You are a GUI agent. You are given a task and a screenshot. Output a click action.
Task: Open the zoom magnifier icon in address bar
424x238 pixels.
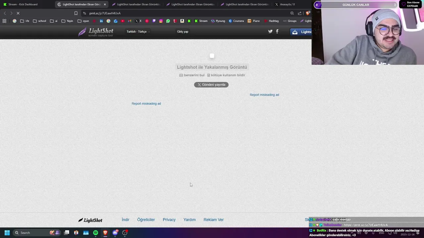coord(292,13)
